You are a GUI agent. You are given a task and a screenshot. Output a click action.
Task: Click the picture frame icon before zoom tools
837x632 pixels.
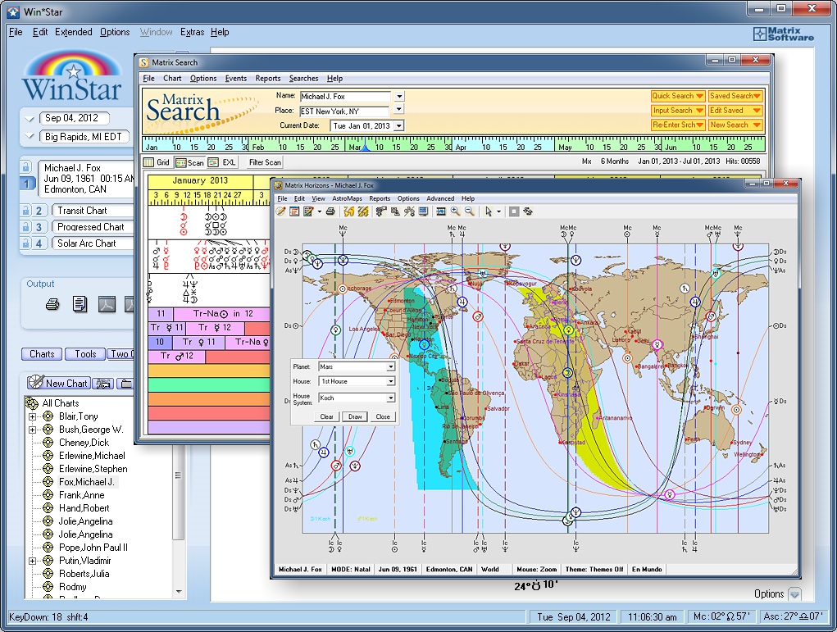[441, 211]
